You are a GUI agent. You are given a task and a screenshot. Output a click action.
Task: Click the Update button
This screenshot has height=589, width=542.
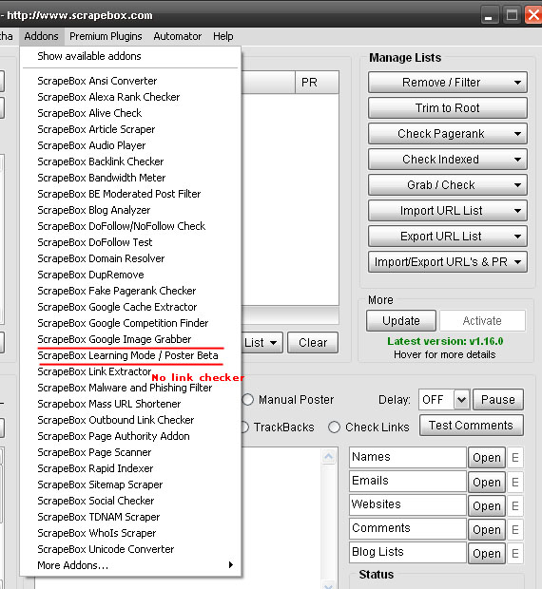pos(401,321)
